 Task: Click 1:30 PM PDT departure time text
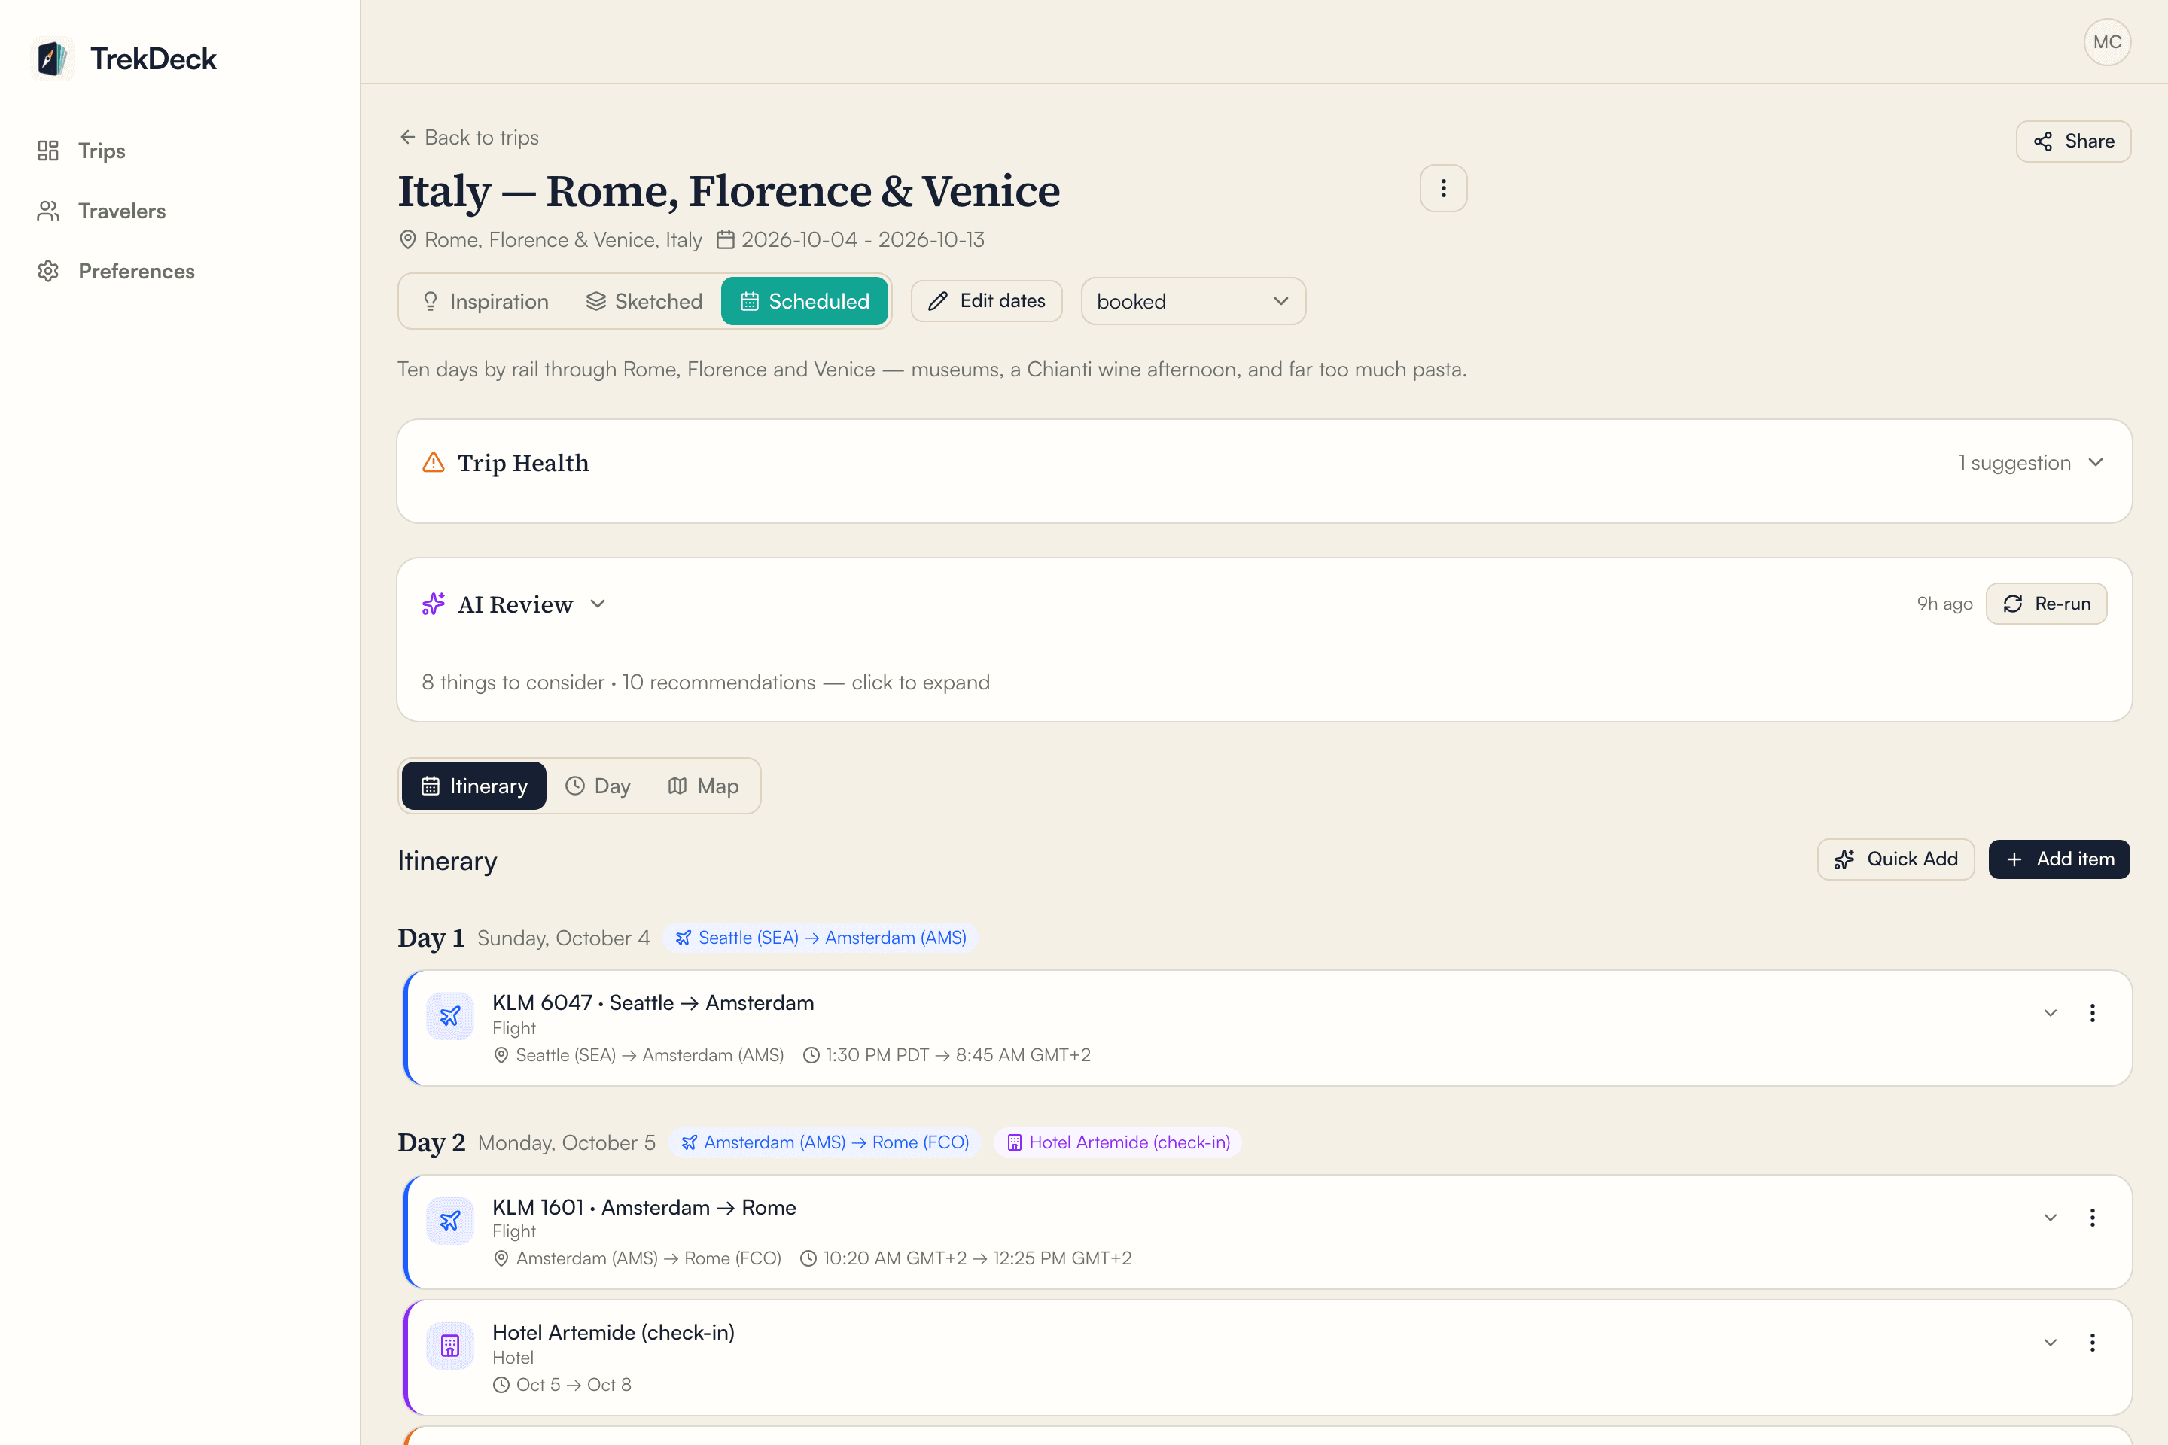(876, 1055)
